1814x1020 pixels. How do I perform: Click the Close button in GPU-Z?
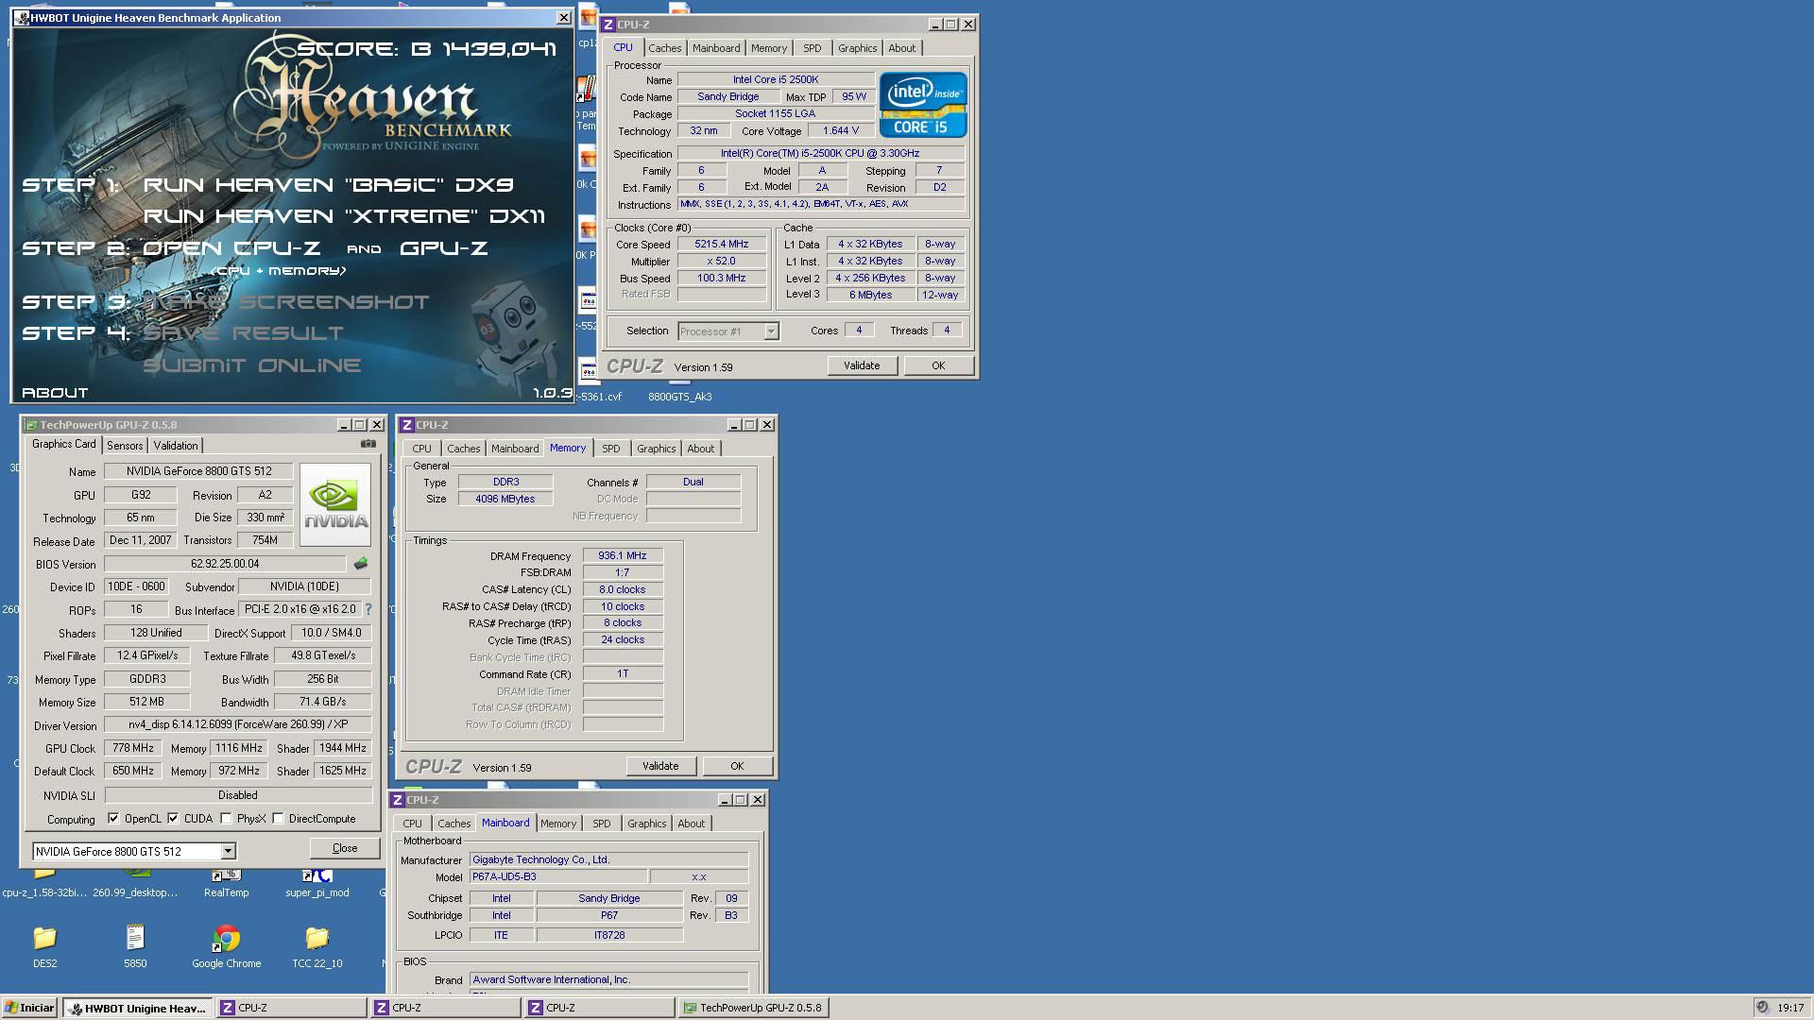345,848
